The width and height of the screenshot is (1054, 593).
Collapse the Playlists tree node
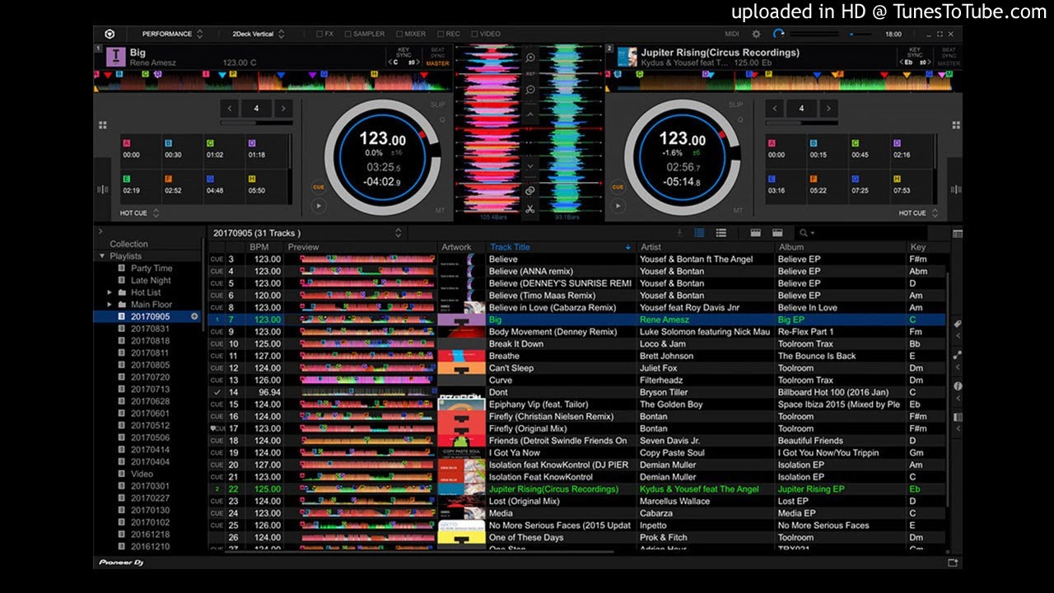pos(102,256)
